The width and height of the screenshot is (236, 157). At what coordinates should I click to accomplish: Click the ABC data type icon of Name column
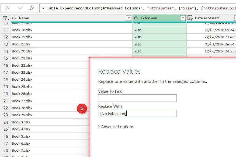point(14,18)
